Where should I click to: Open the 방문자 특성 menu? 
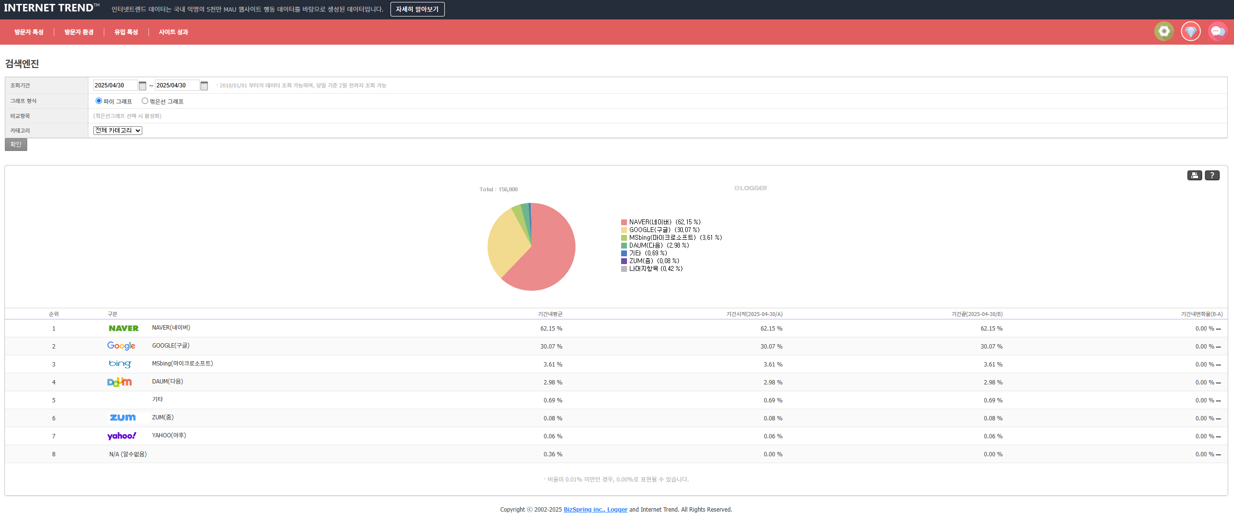point(29,32)
